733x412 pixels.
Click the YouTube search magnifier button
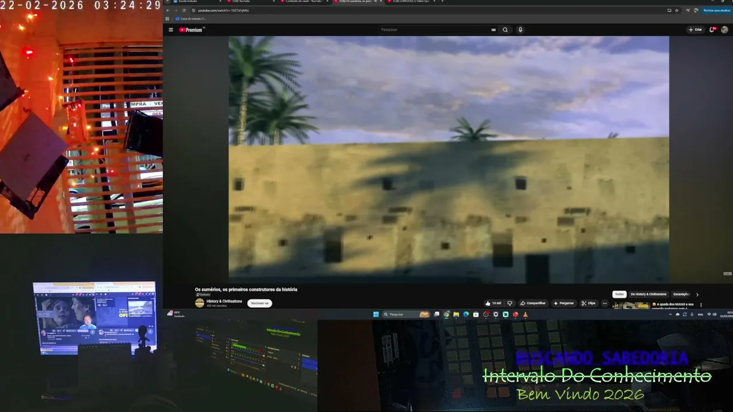pos(505,30)
